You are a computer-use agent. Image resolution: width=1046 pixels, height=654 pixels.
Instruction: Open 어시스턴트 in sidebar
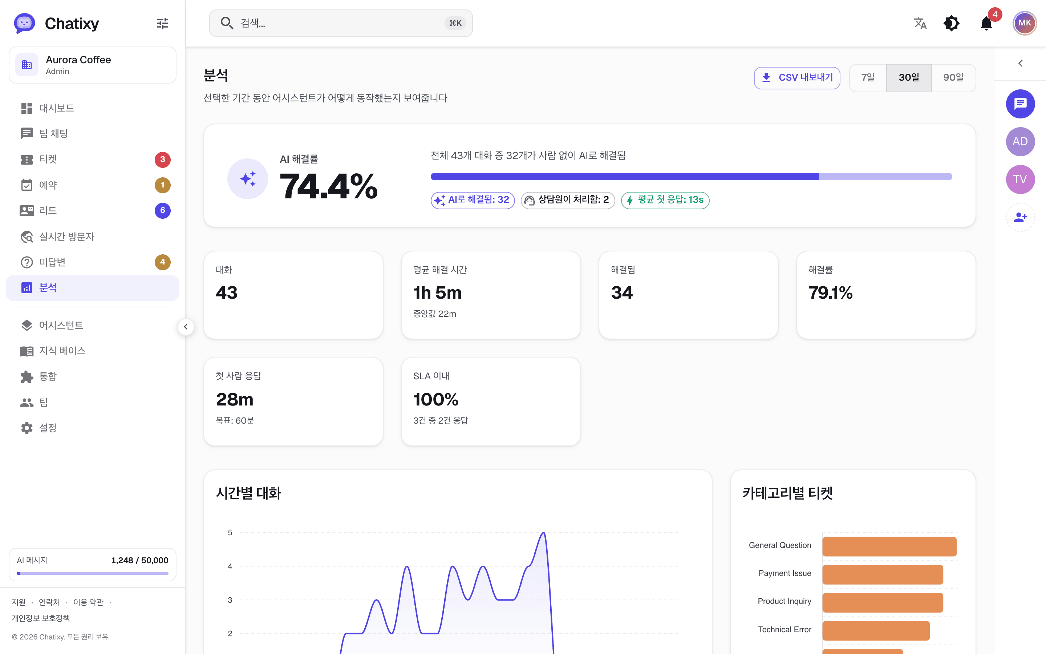pyautogui.click(x=93, y=325)
